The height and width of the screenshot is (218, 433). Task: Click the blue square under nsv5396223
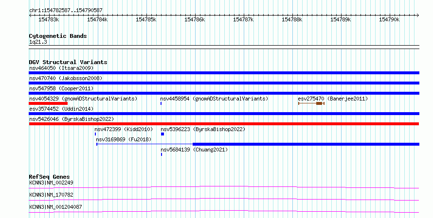click(162, 134)
